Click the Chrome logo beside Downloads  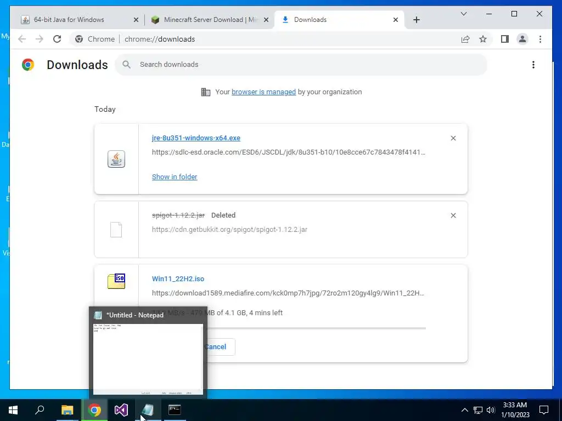(x=28, y=65)
